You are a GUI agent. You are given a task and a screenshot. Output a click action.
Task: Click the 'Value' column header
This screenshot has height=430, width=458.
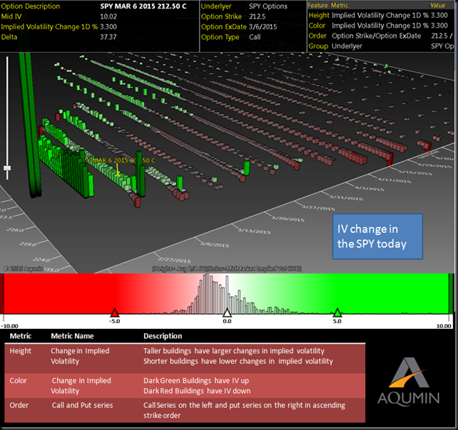pyautogui.click(x=437, y=5)
